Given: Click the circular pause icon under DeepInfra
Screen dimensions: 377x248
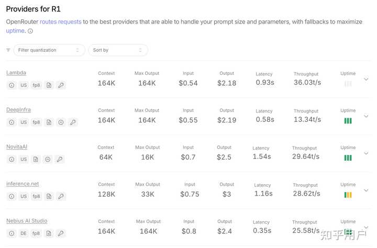Looking at the screenshot, I should pos(61,122).
